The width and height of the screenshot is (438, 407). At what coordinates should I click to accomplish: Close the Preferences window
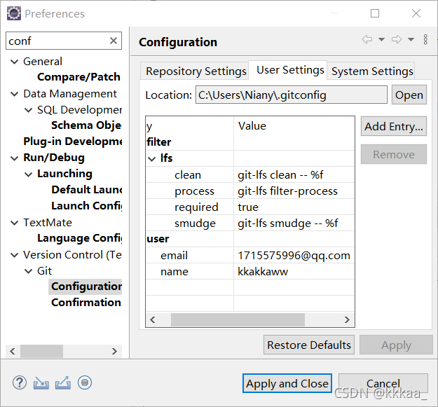click(416, 13)
